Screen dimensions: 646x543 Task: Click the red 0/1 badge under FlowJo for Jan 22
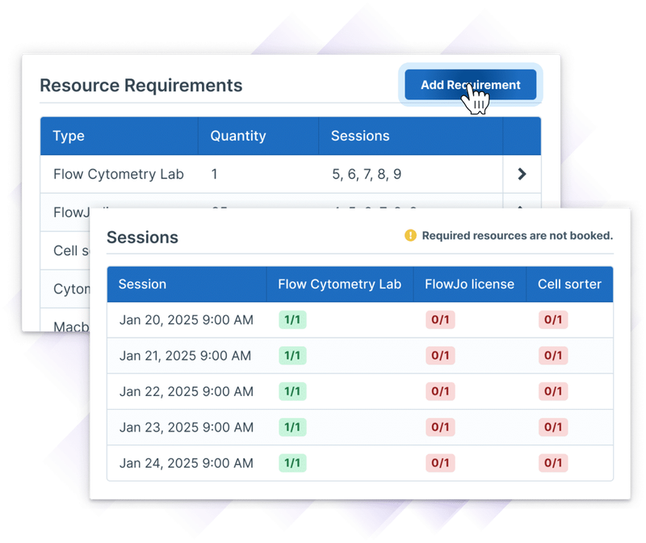coord(440,391)
